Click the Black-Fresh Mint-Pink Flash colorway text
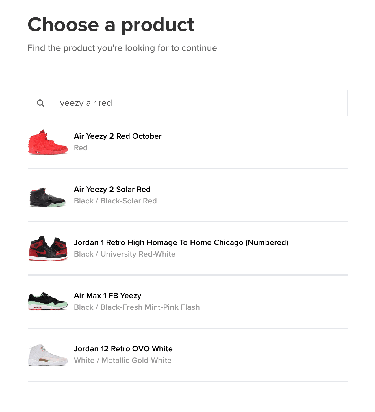Screen dimensions: 375x412 137,307
